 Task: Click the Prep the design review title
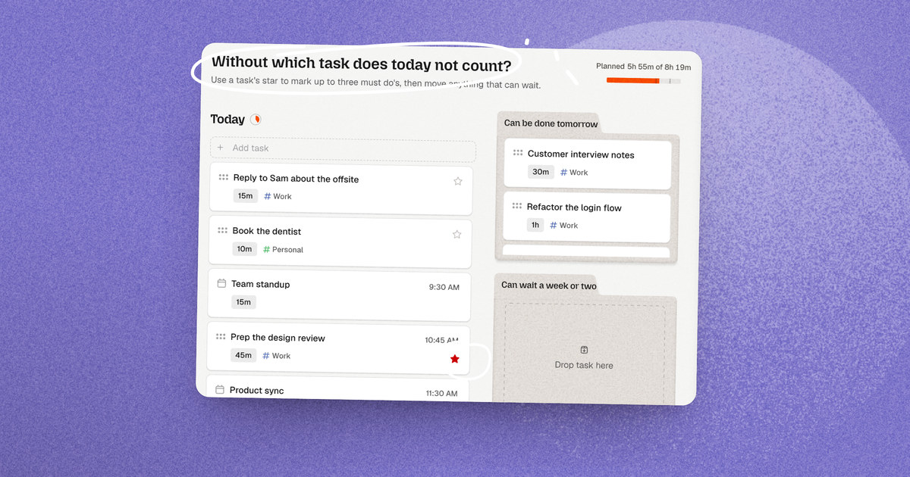[x=278, y=338]
